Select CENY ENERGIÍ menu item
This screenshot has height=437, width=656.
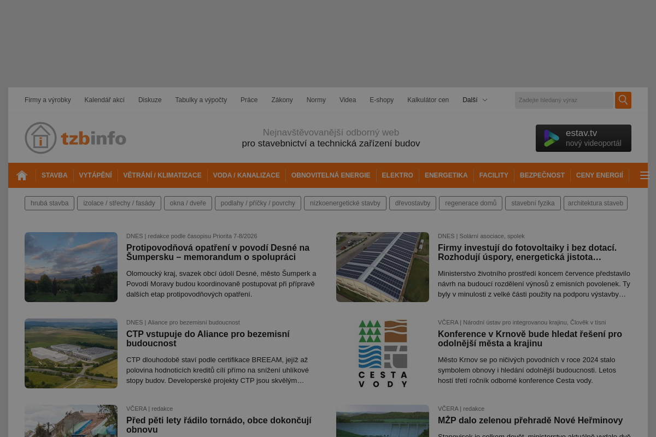tap(600, 175)
